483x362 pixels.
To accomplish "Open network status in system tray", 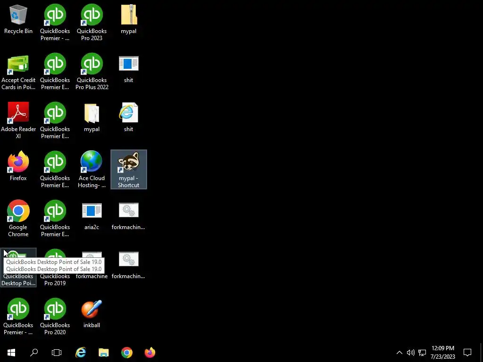I will (422, 353).
